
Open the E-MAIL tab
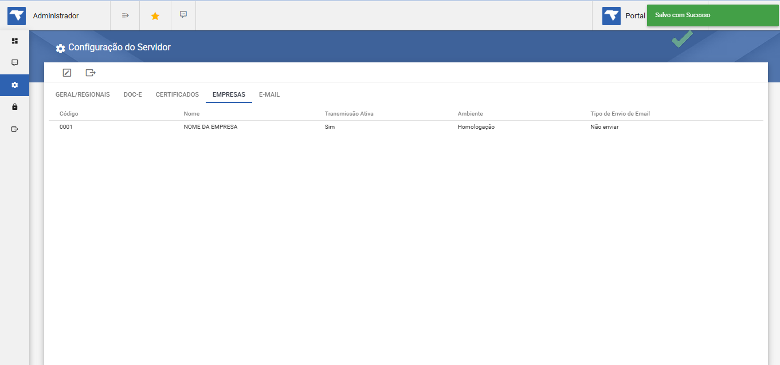click(x=269, y=94)
